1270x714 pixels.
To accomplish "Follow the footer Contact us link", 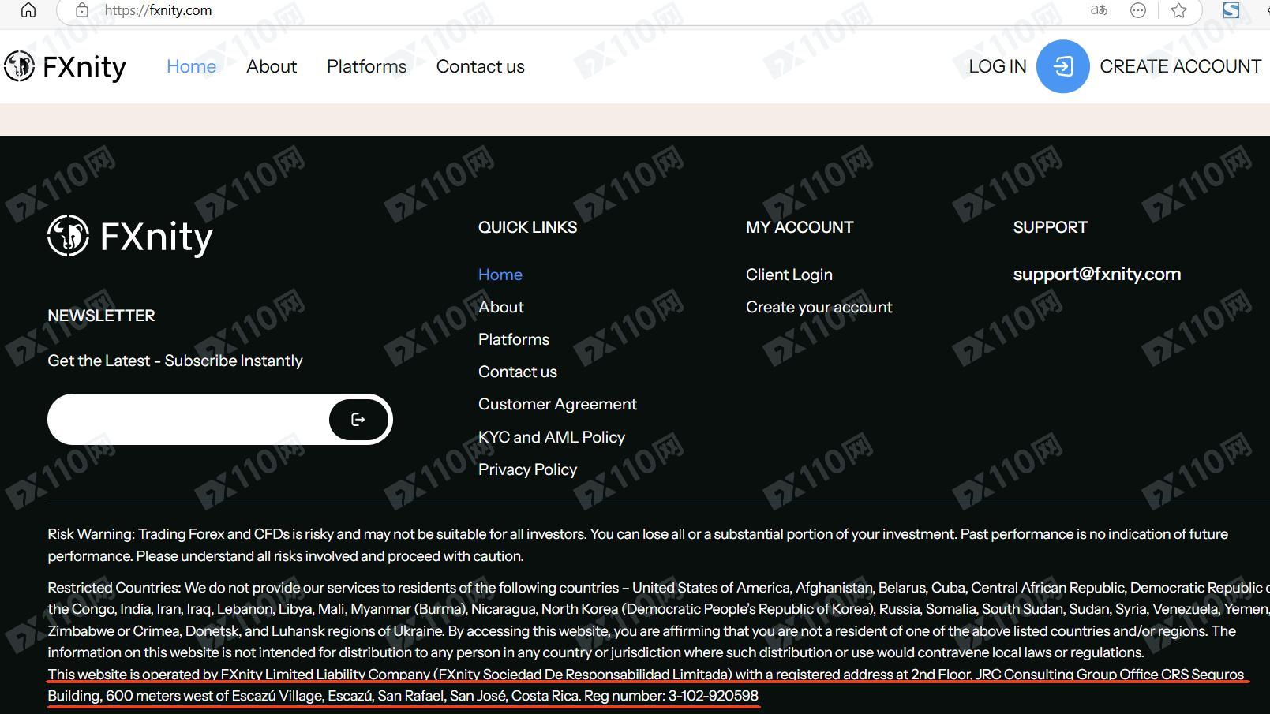I will pyautogui.click(x=518, y=372).
